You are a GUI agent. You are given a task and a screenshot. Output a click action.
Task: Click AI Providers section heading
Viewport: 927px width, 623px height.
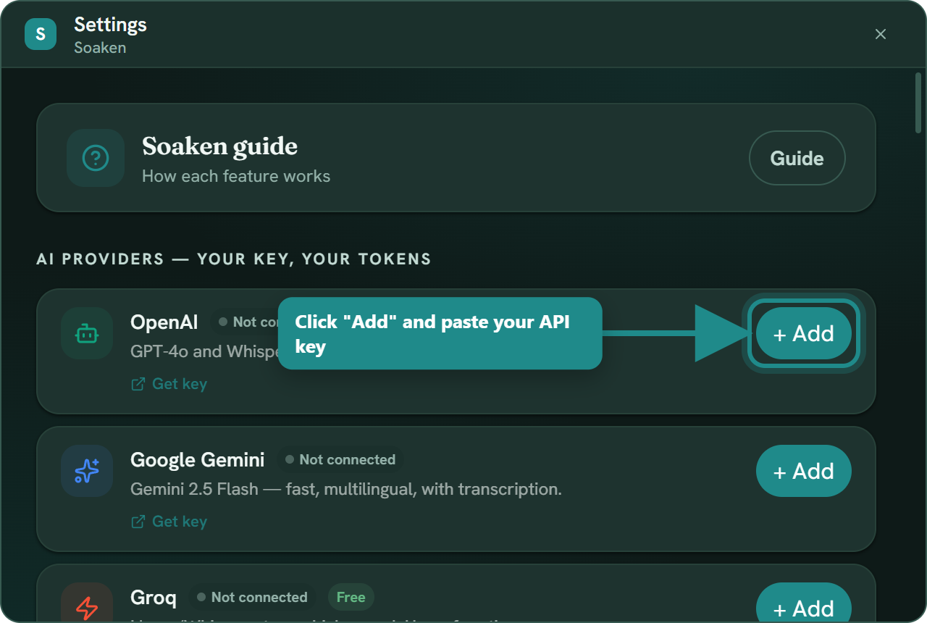pyautogui.click(x=234, y=259)
